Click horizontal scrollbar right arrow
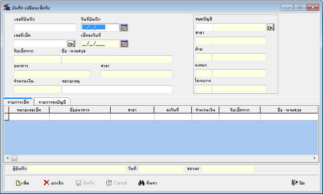Screen dimensions: 323x194 314,158
